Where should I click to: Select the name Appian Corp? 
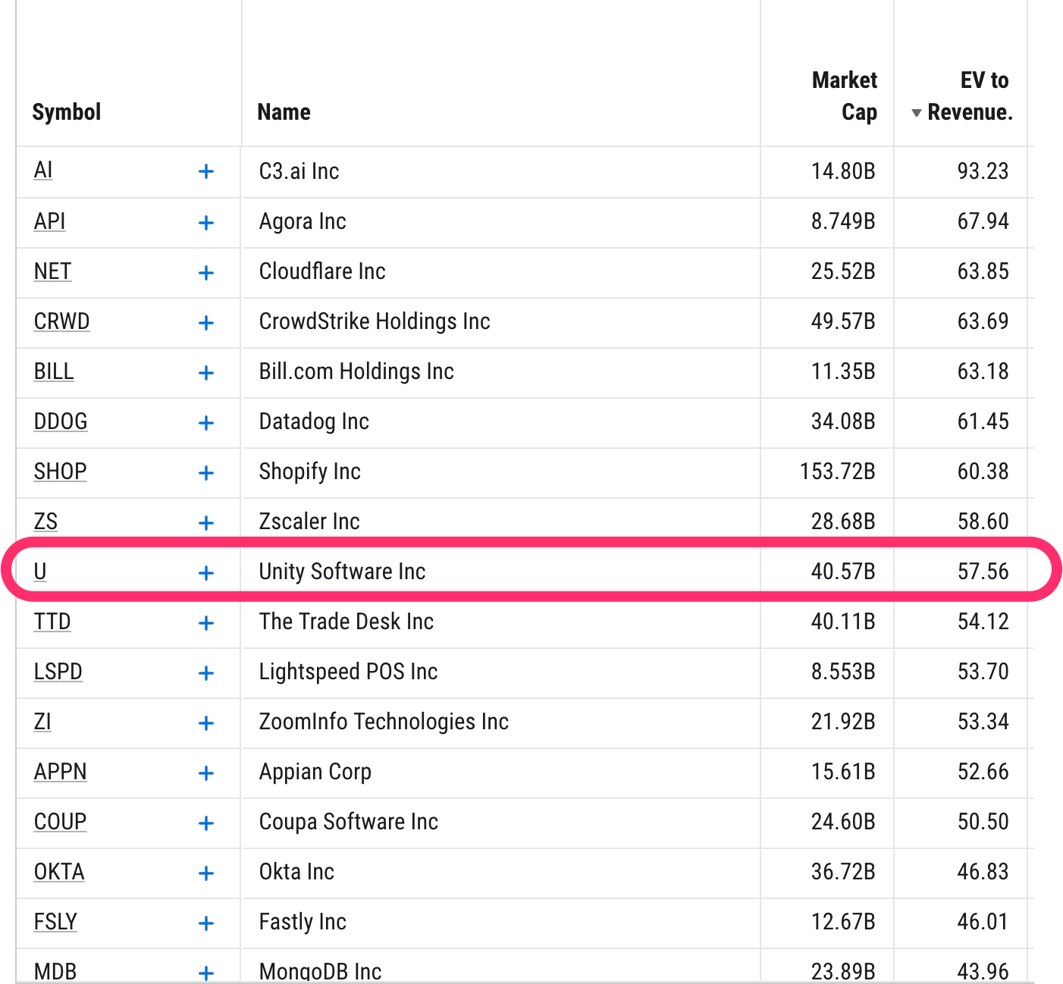(x=315, y=772)
